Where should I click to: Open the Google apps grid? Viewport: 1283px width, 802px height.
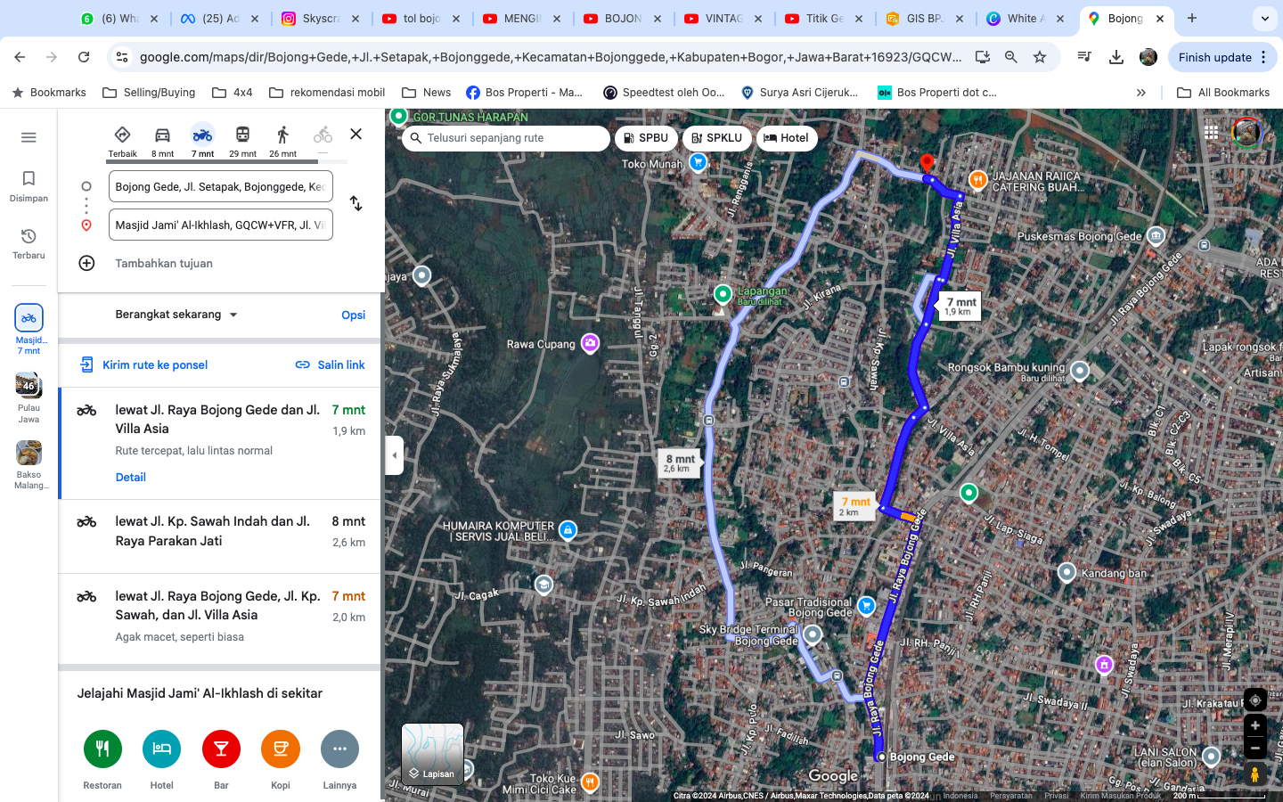[1211, 132]
